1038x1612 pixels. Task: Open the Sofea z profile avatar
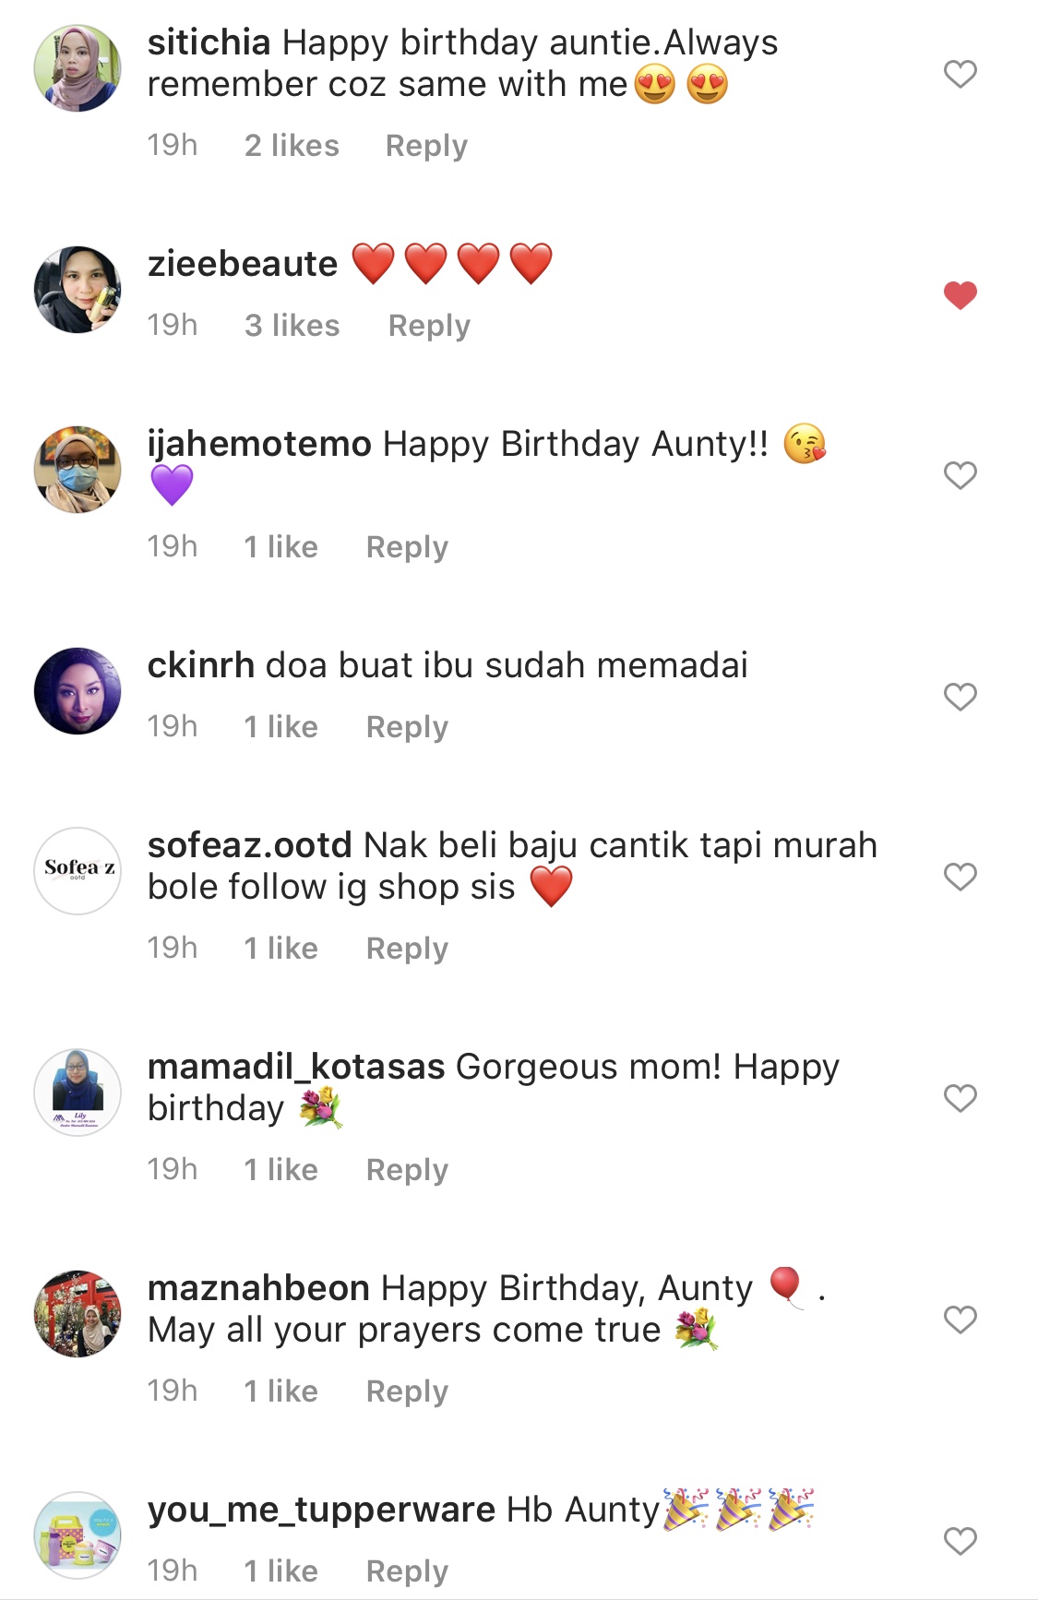coord(78,871)
